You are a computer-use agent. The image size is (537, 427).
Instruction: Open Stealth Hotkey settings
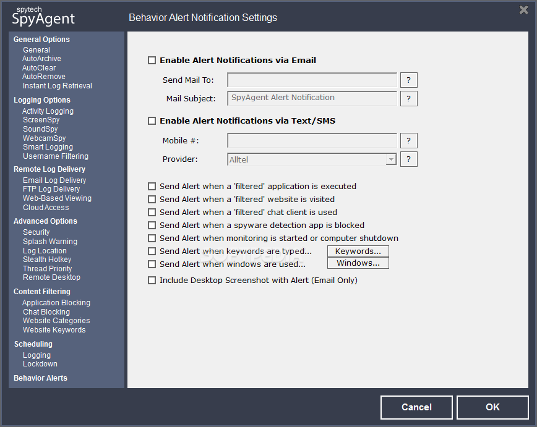(x=47, y=260)
